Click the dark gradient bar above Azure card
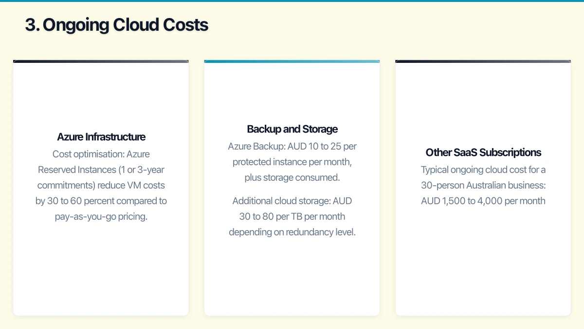This screenshot has width=584, height=329. tap(101, 61)
